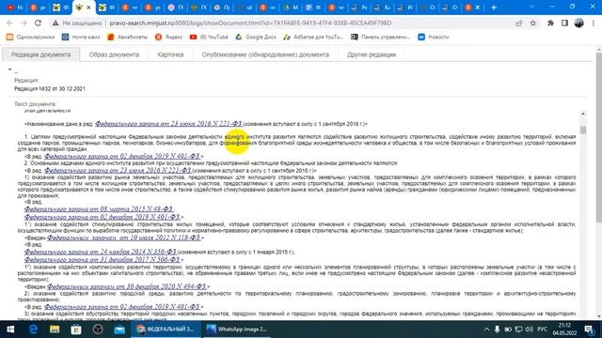Click the Редакция №32 от 30.12.2021 text
Viewport: 602px width, 338px height.
pos(50,88)
